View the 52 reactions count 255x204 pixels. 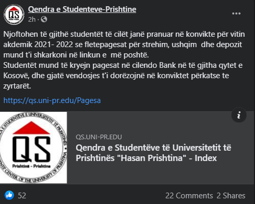pyautogui.click(x=22, y=196)
